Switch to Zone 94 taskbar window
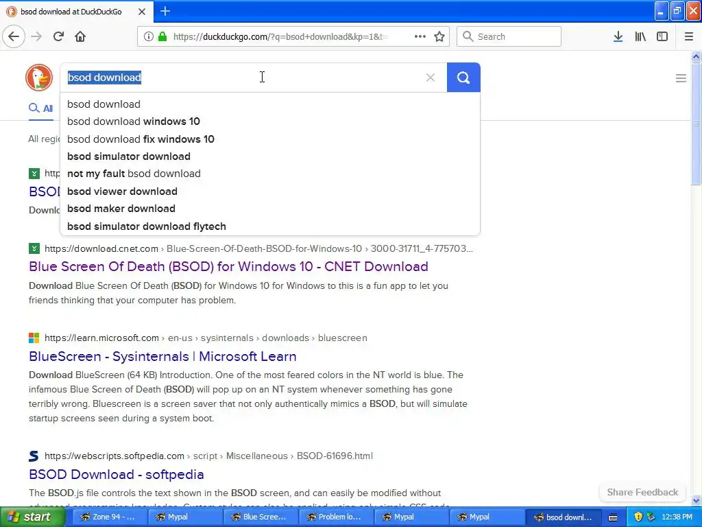This screenshot has width=702, height=527. [109, 517]
